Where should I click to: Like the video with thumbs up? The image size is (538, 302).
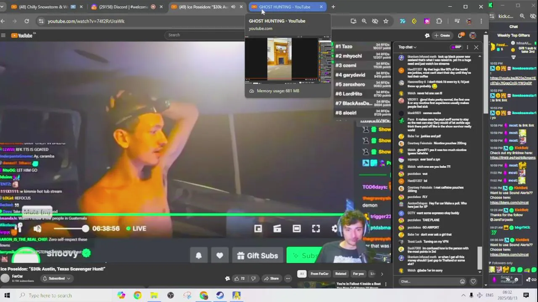tap(240, 279)
